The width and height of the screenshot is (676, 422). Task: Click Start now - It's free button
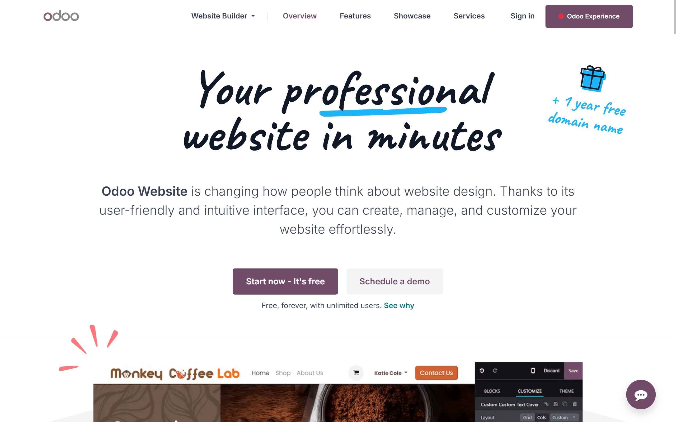[x=285, y=281]
